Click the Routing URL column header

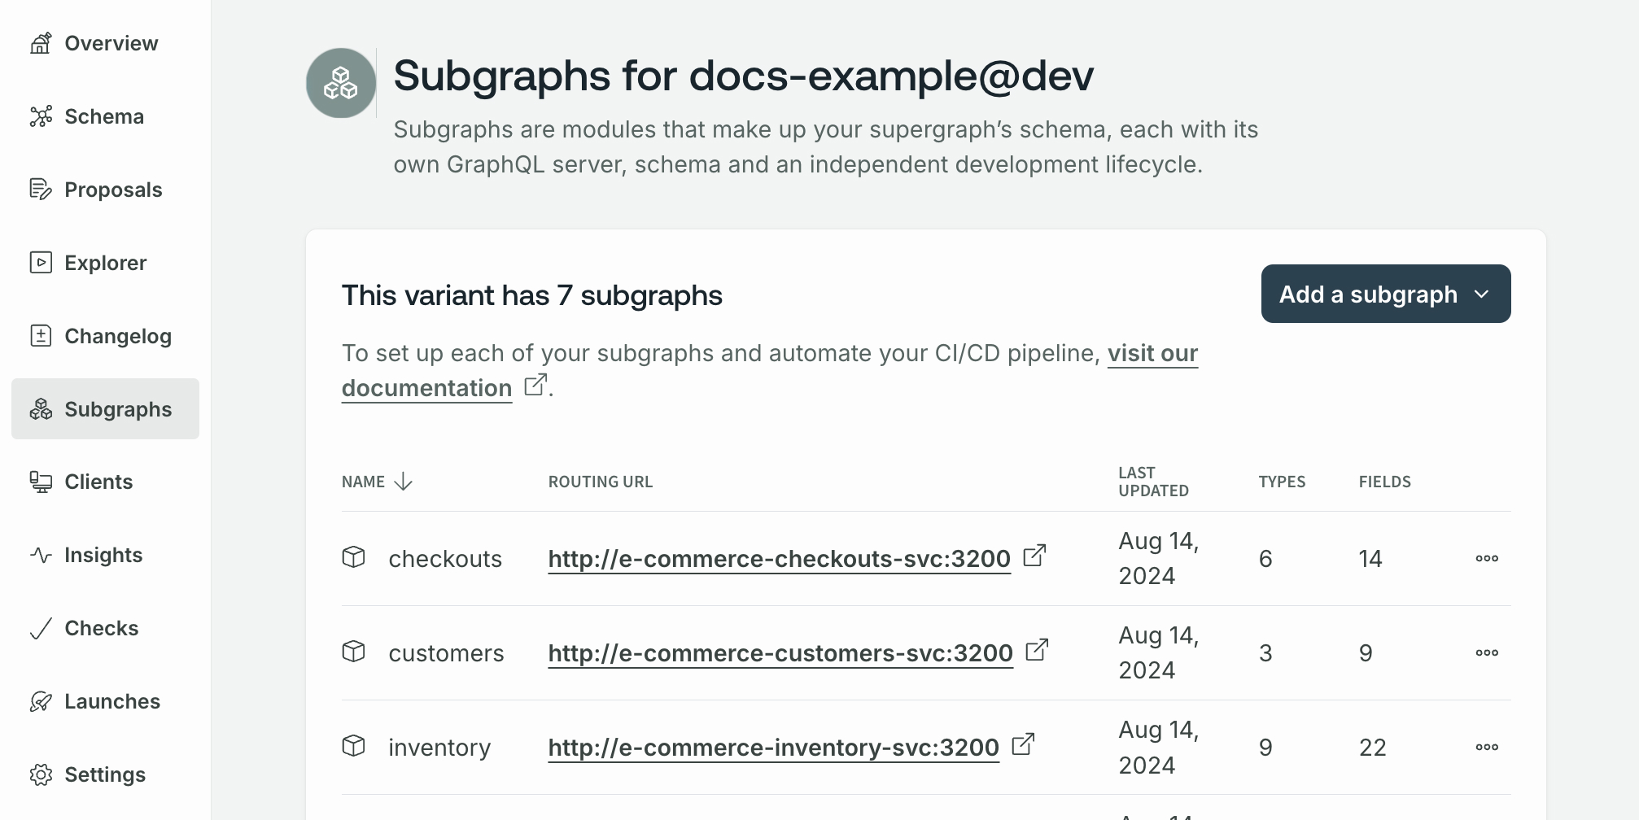pos(601,482)
